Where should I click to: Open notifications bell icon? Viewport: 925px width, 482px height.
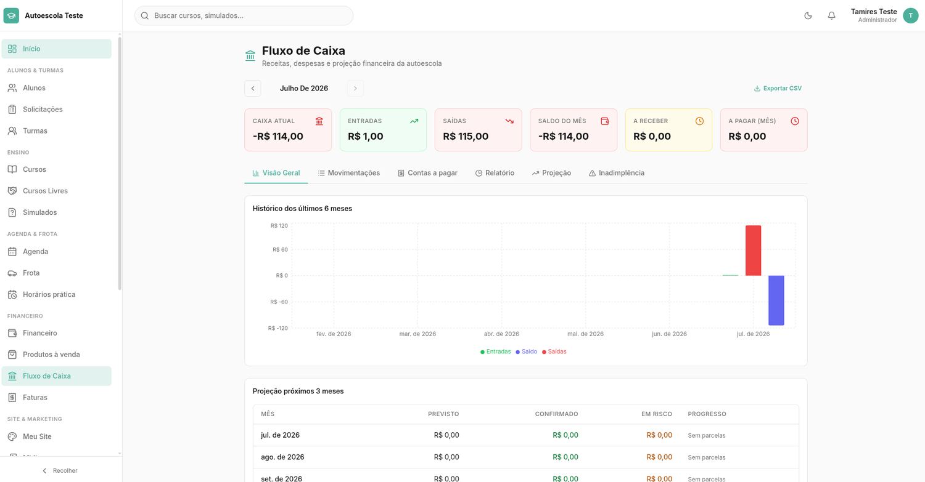click(x=831, y=15)
